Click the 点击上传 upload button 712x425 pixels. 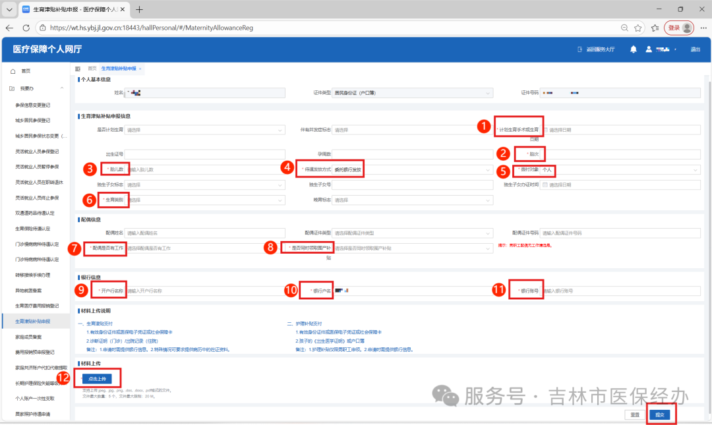97,379
